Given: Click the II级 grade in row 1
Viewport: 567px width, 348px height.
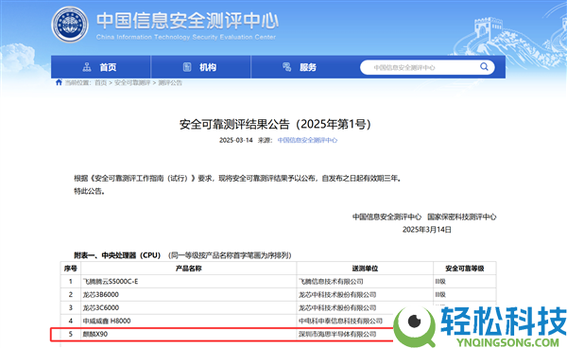Looking at the screenshot, I should [x=440, y=282].
